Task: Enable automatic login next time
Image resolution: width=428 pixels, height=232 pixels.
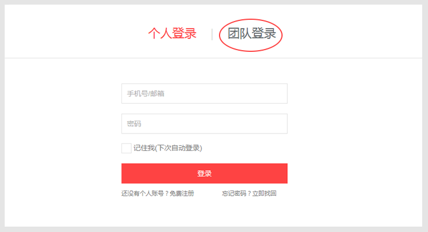Action: point(126,148)
